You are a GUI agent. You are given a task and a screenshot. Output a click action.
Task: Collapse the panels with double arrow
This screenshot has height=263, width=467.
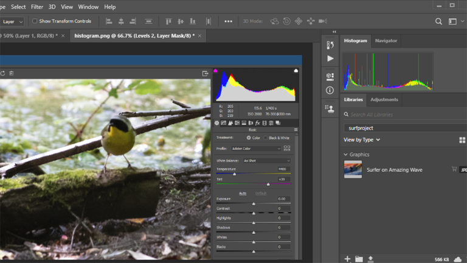point(334,32)
